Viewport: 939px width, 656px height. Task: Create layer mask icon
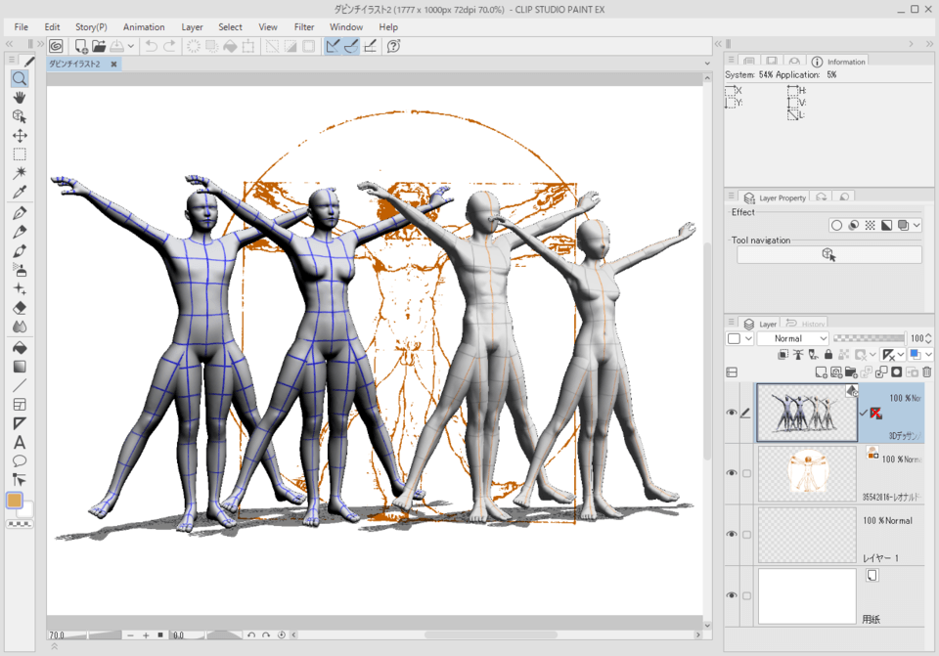[897, 372]
